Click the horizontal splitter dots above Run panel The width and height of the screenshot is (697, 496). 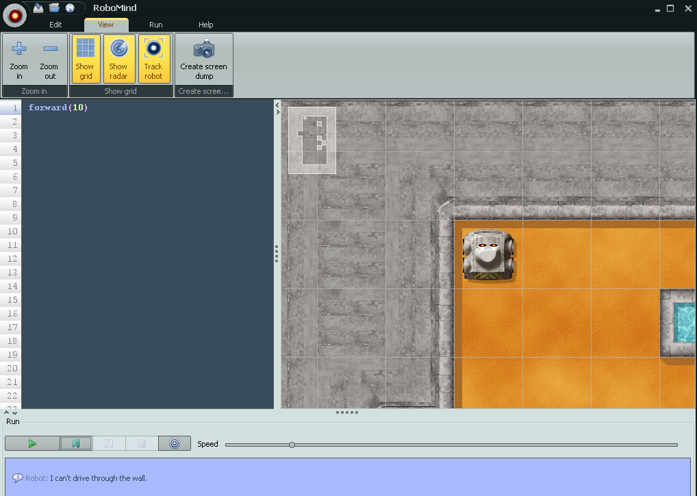(346, 412)
